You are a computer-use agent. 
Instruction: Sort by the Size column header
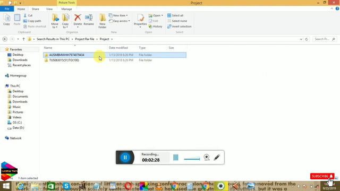pyautogui.click(x=176, y=48)
